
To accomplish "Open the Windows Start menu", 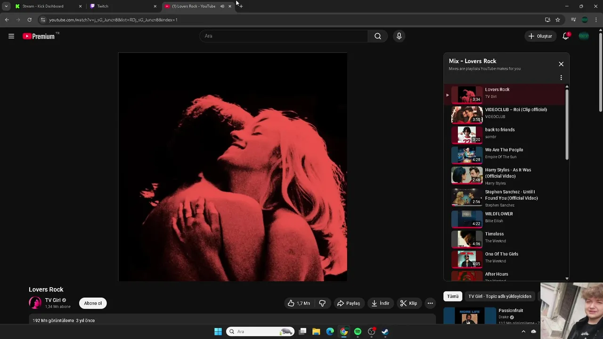I will coord(218,331).
